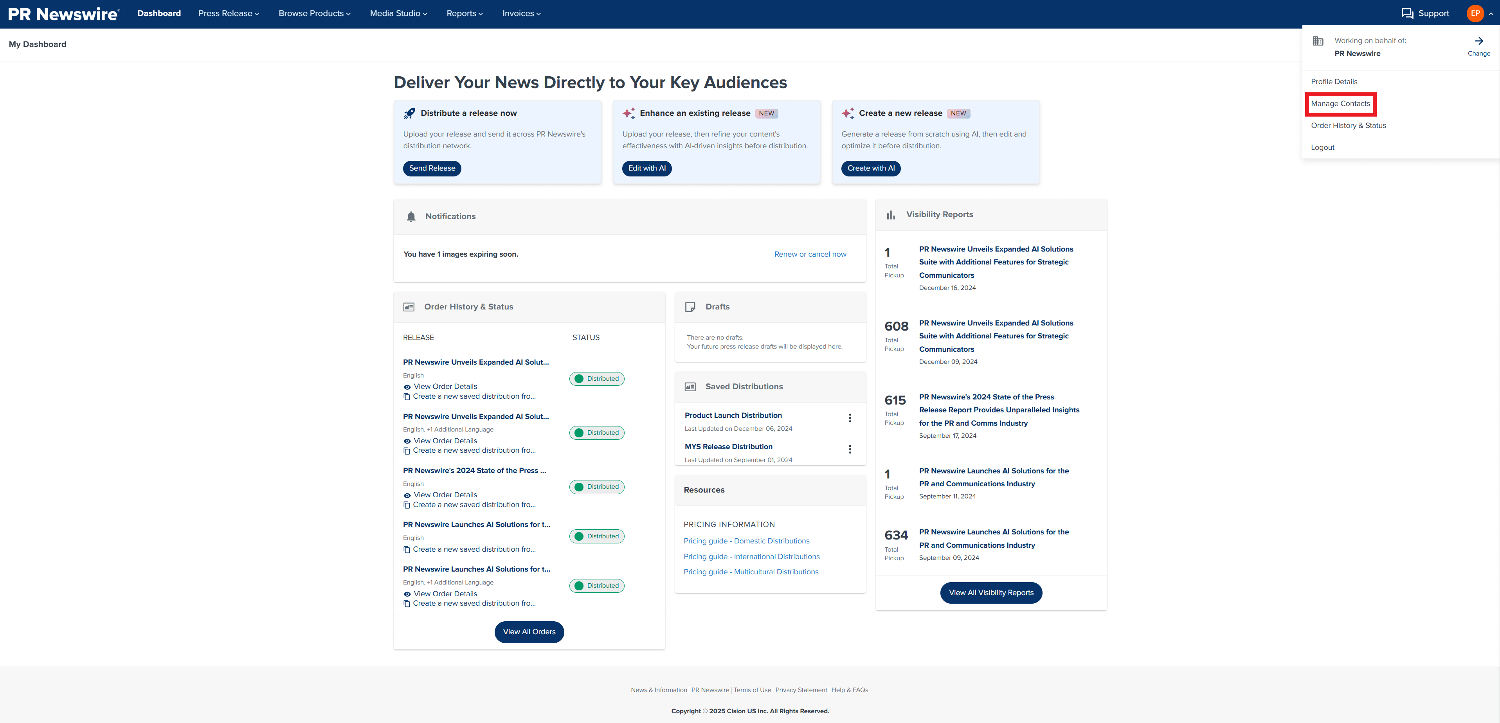This screenshot has width=1500, height=723.
Task: Open Pricing guide - International Distributions link
Action: [751, 556]
